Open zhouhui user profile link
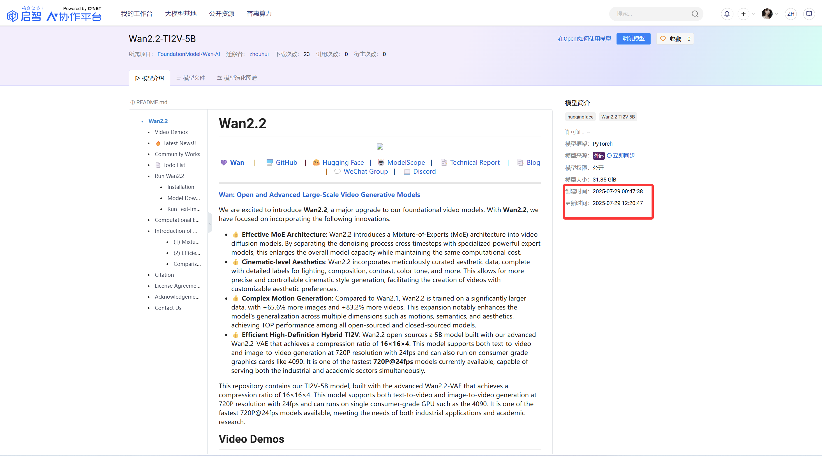Viewport: 822px width, 456px height. pyautogui.click(x=259, y=54)
